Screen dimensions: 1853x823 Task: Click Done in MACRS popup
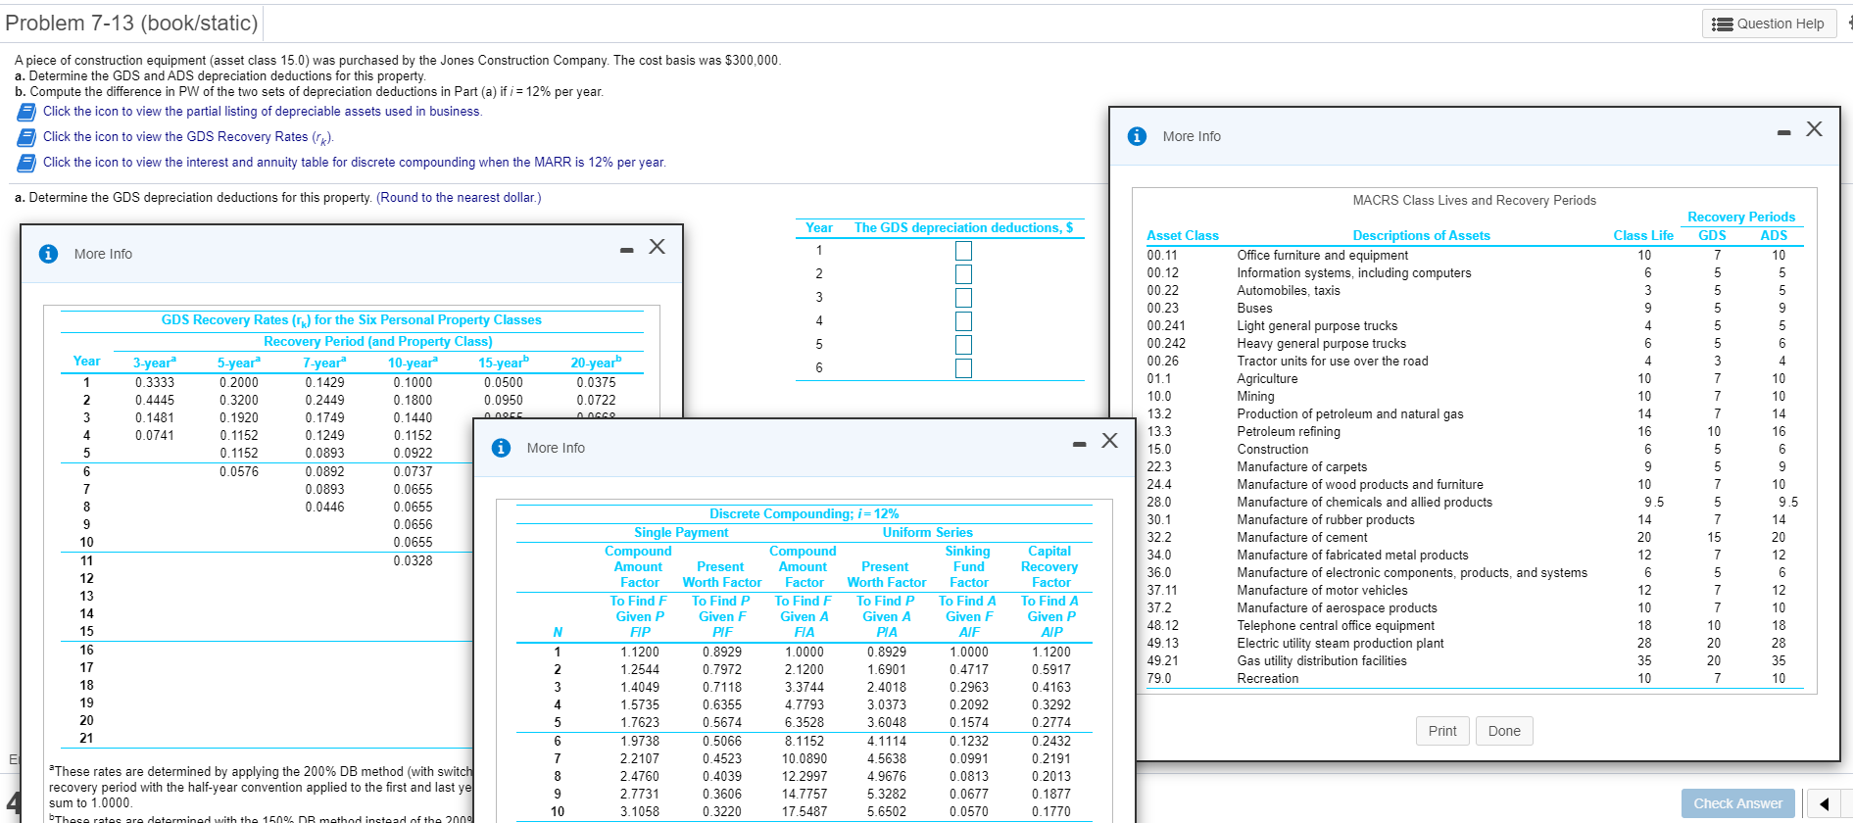click(1504, 731)
